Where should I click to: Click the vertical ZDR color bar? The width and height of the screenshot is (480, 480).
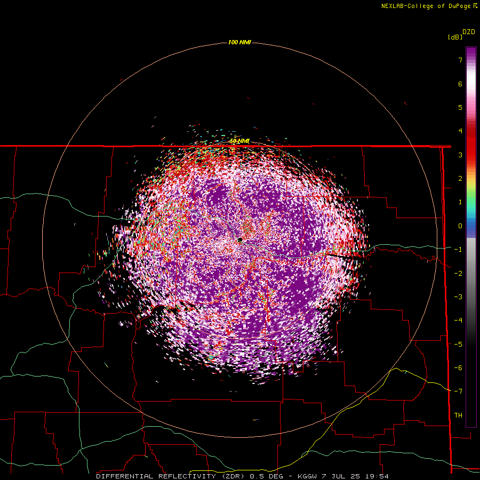tap(471, 237)
